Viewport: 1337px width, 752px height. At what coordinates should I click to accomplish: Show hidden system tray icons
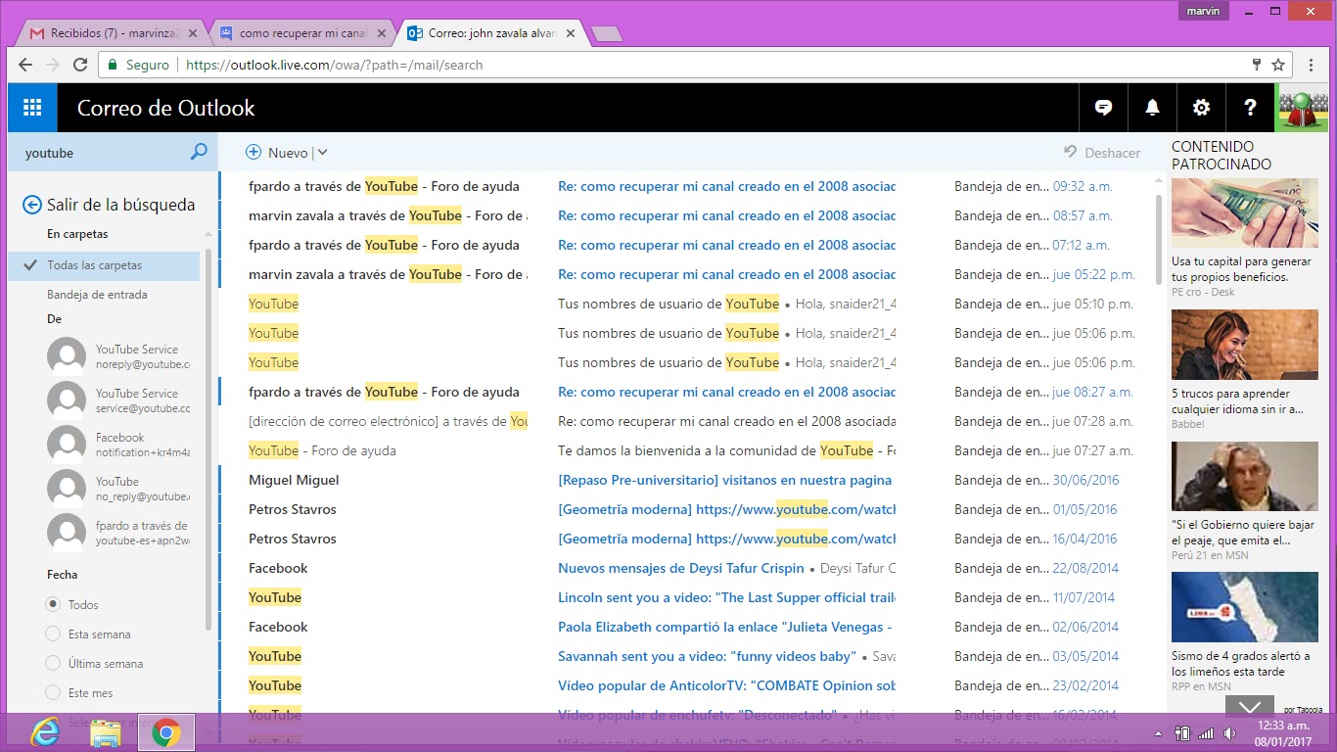1159,732
